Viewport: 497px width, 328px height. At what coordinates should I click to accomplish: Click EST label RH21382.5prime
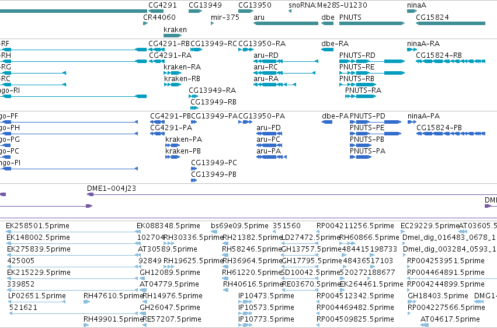[252, 238]
